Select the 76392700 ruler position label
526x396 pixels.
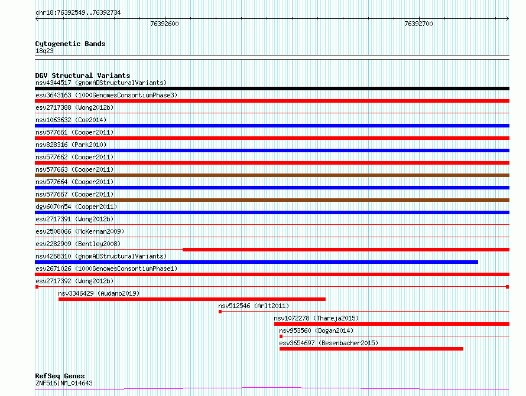point(418,24)
